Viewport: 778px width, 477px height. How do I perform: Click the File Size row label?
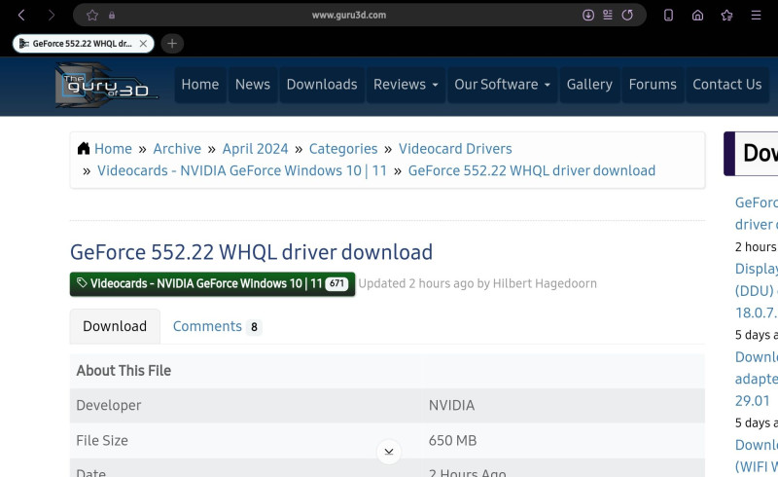click(x=102, y=440)
